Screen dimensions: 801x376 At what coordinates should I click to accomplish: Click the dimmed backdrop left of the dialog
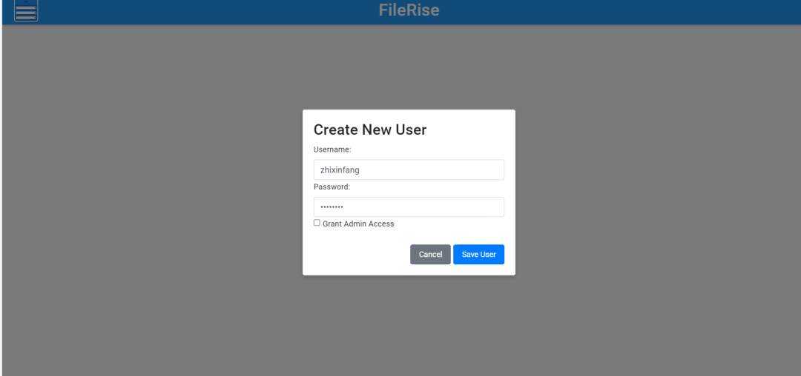tap(148, 192)
